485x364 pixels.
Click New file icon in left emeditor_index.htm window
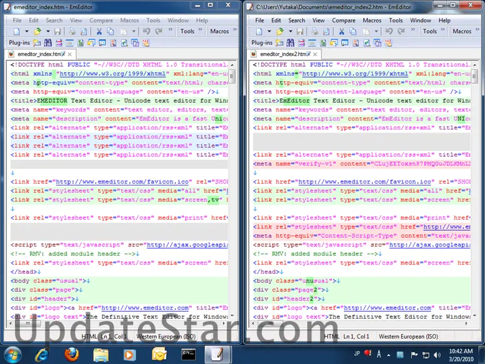coord(17,31)
